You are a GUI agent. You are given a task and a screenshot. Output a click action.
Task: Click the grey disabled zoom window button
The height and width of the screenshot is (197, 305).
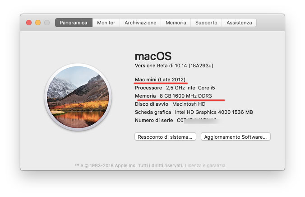tap(47, 23)
